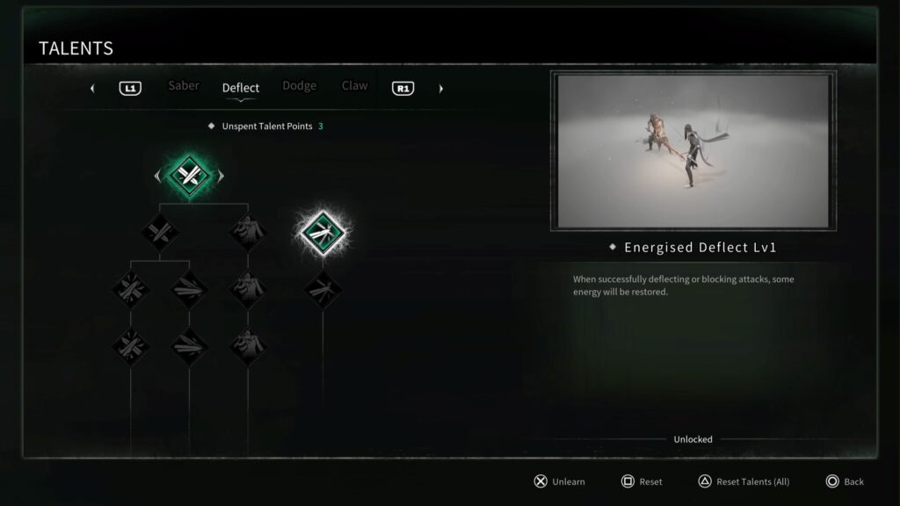Screen dimensions: 900x506
Task: Select the bottom-row leftmost locked burst talent
Action: click(x=131, y=346)
